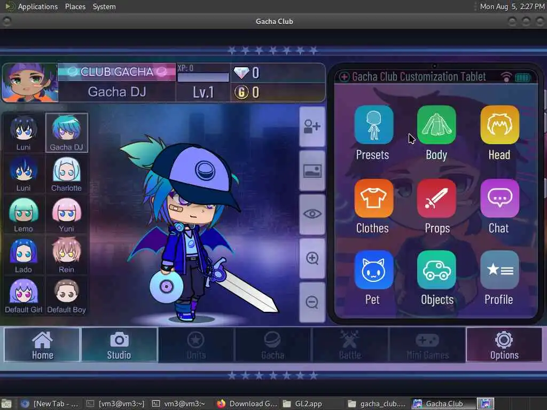Click the gold coin currency icon

(x=241, y=92)
